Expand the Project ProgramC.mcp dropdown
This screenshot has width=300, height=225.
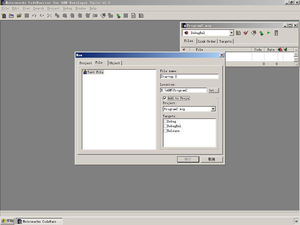click(x=213, y=109)
